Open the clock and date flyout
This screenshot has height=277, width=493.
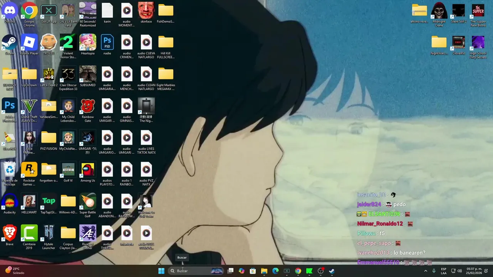pos(474,271)
